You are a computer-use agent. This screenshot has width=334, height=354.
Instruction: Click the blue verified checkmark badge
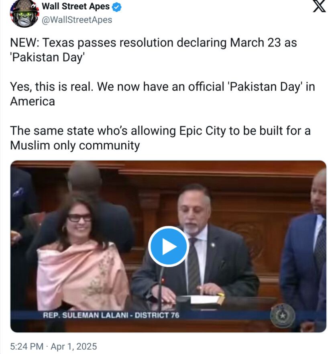[x=116, y=7]
